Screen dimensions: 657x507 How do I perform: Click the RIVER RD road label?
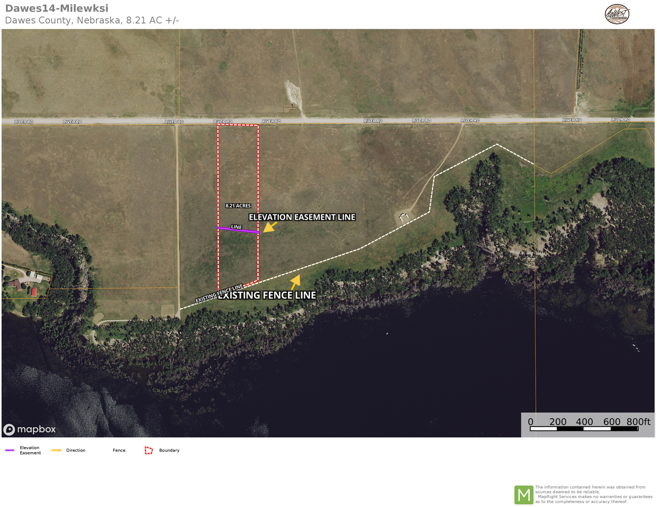pyautogui.click(x=223, y=121)
